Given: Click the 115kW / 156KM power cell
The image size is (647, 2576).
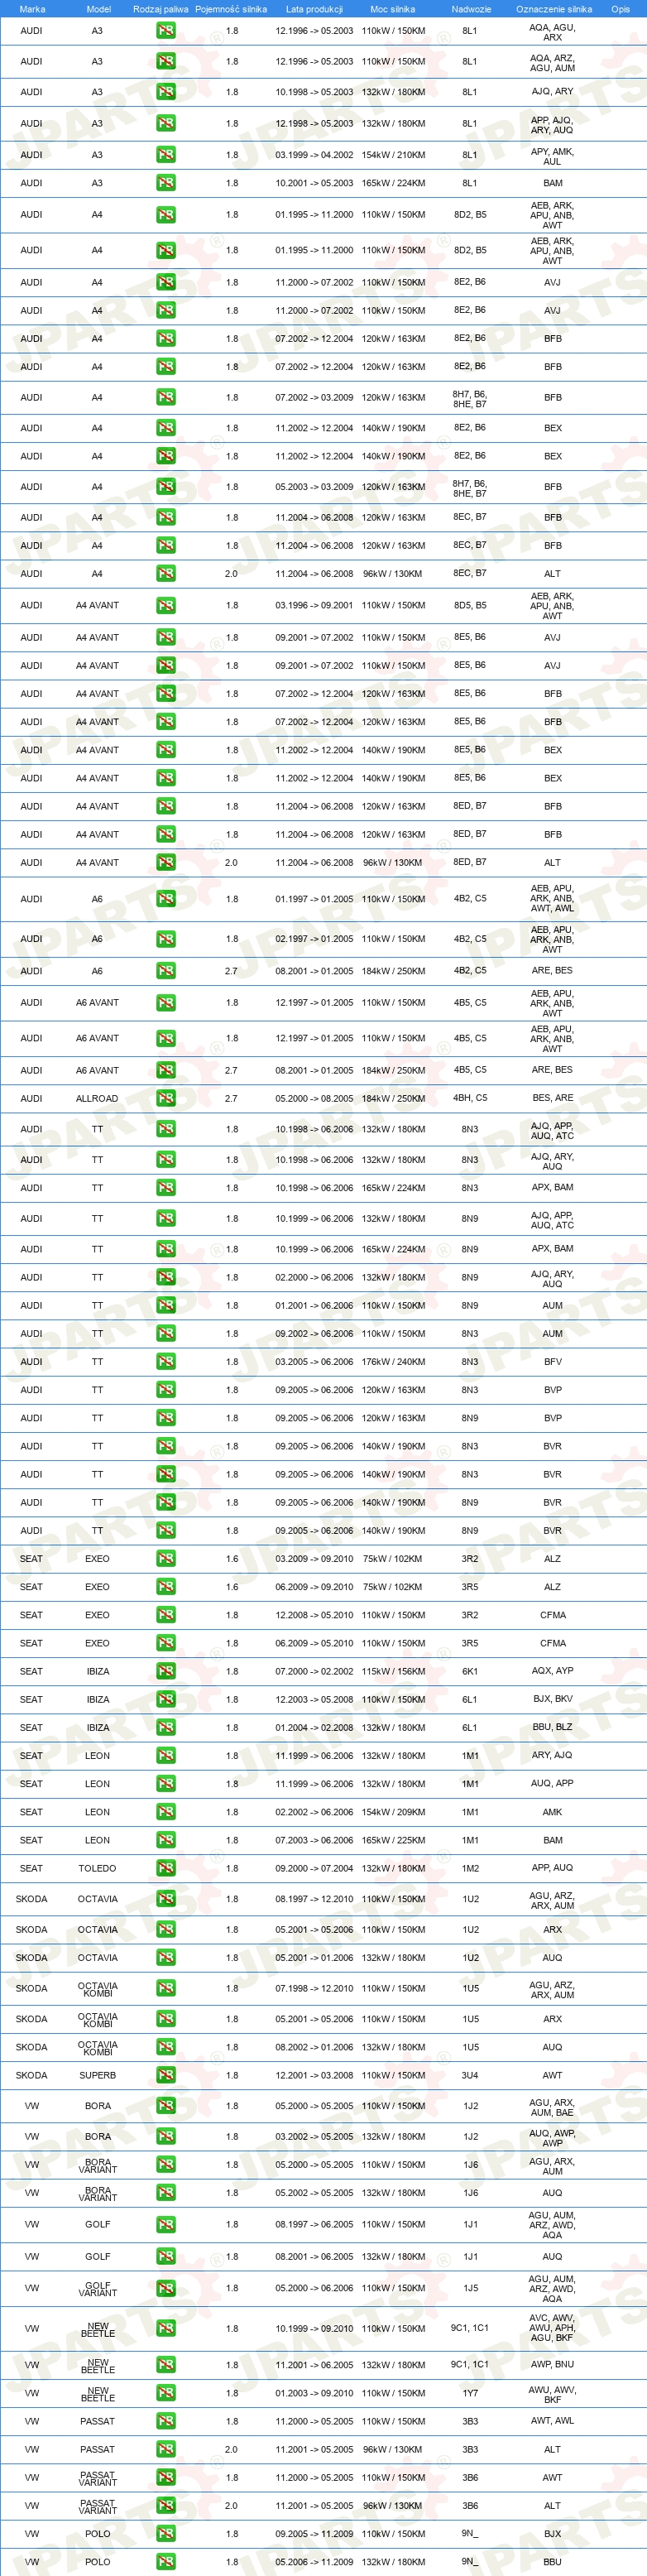Looking at the screenshot, I should 393,1671.
